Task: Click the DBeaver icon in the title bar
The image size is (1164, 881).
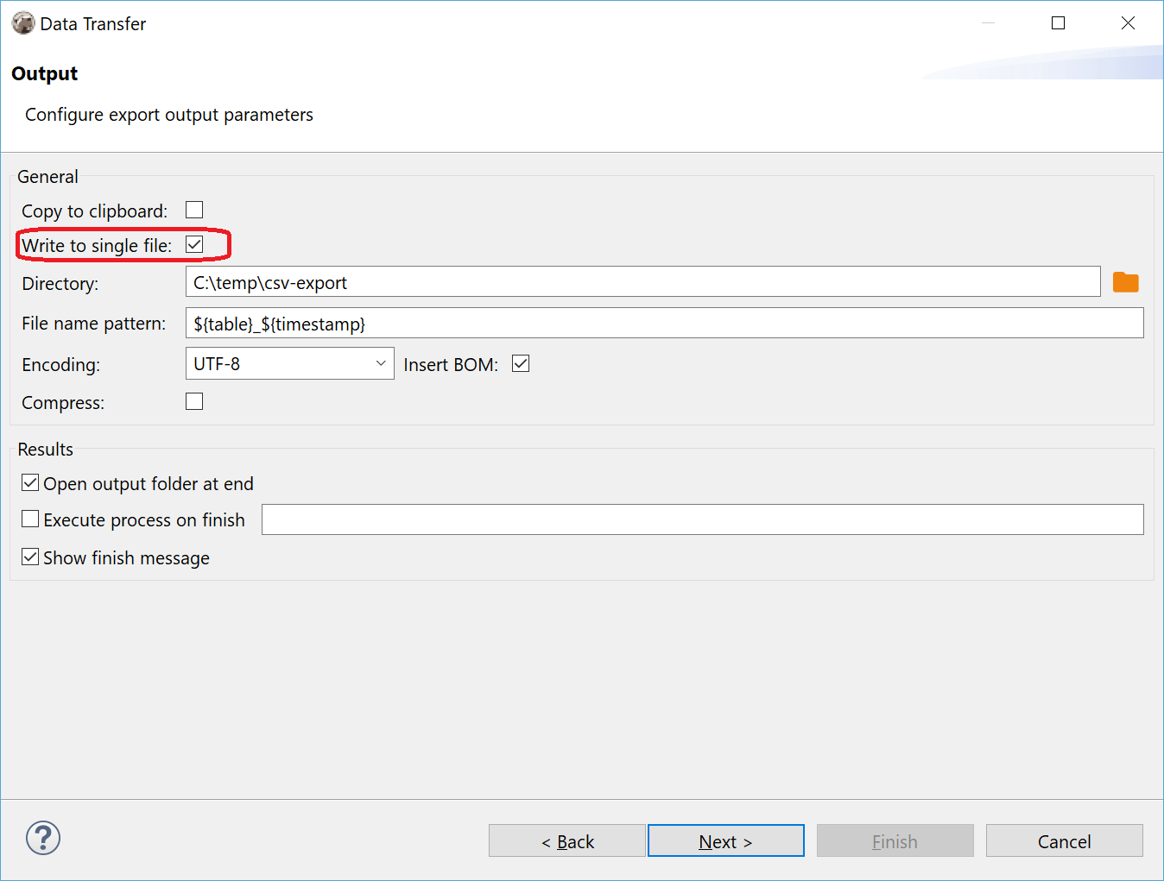Action: click(x=23, y=22)
